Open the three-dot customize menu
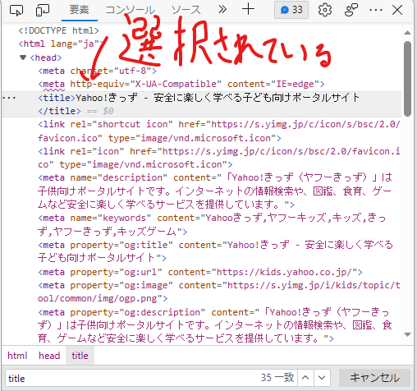The image size is (417, 391). pos(376,10)
